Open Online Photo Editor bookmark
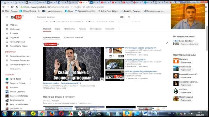This screenshot has width=209, height=117. (108, 11)
